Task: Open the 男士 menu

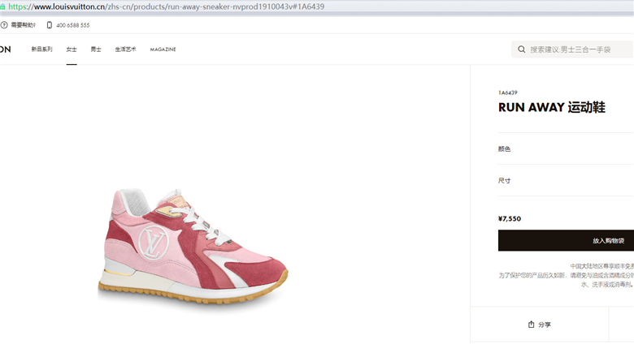Action: pos(96,49)
